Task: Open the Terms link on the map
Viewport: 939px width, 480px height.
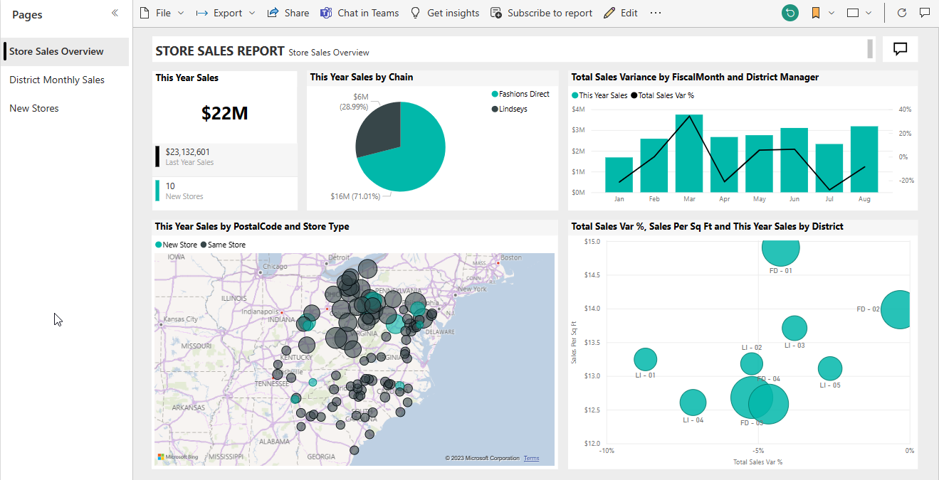Action: [531, 459]
